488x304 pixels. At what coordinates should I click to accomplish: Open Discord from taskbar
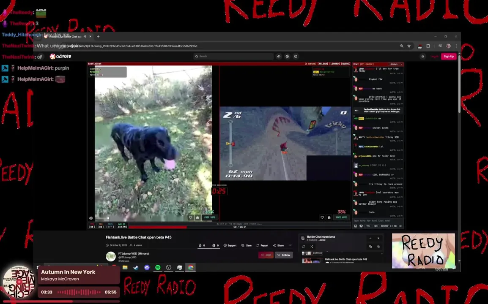147,268
